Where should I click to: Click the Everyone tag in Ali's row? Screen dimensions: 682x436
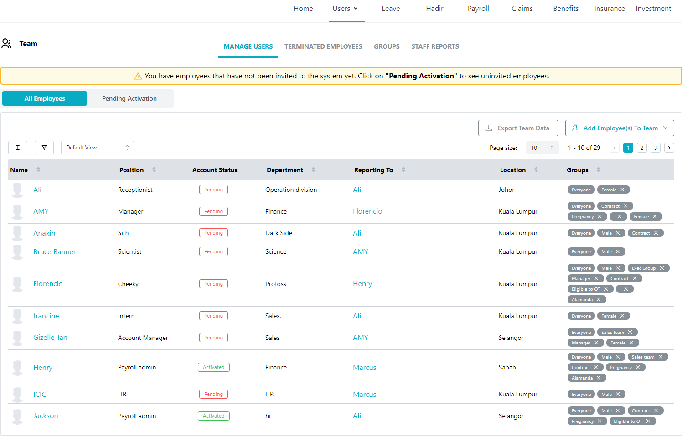coord(581,190)
